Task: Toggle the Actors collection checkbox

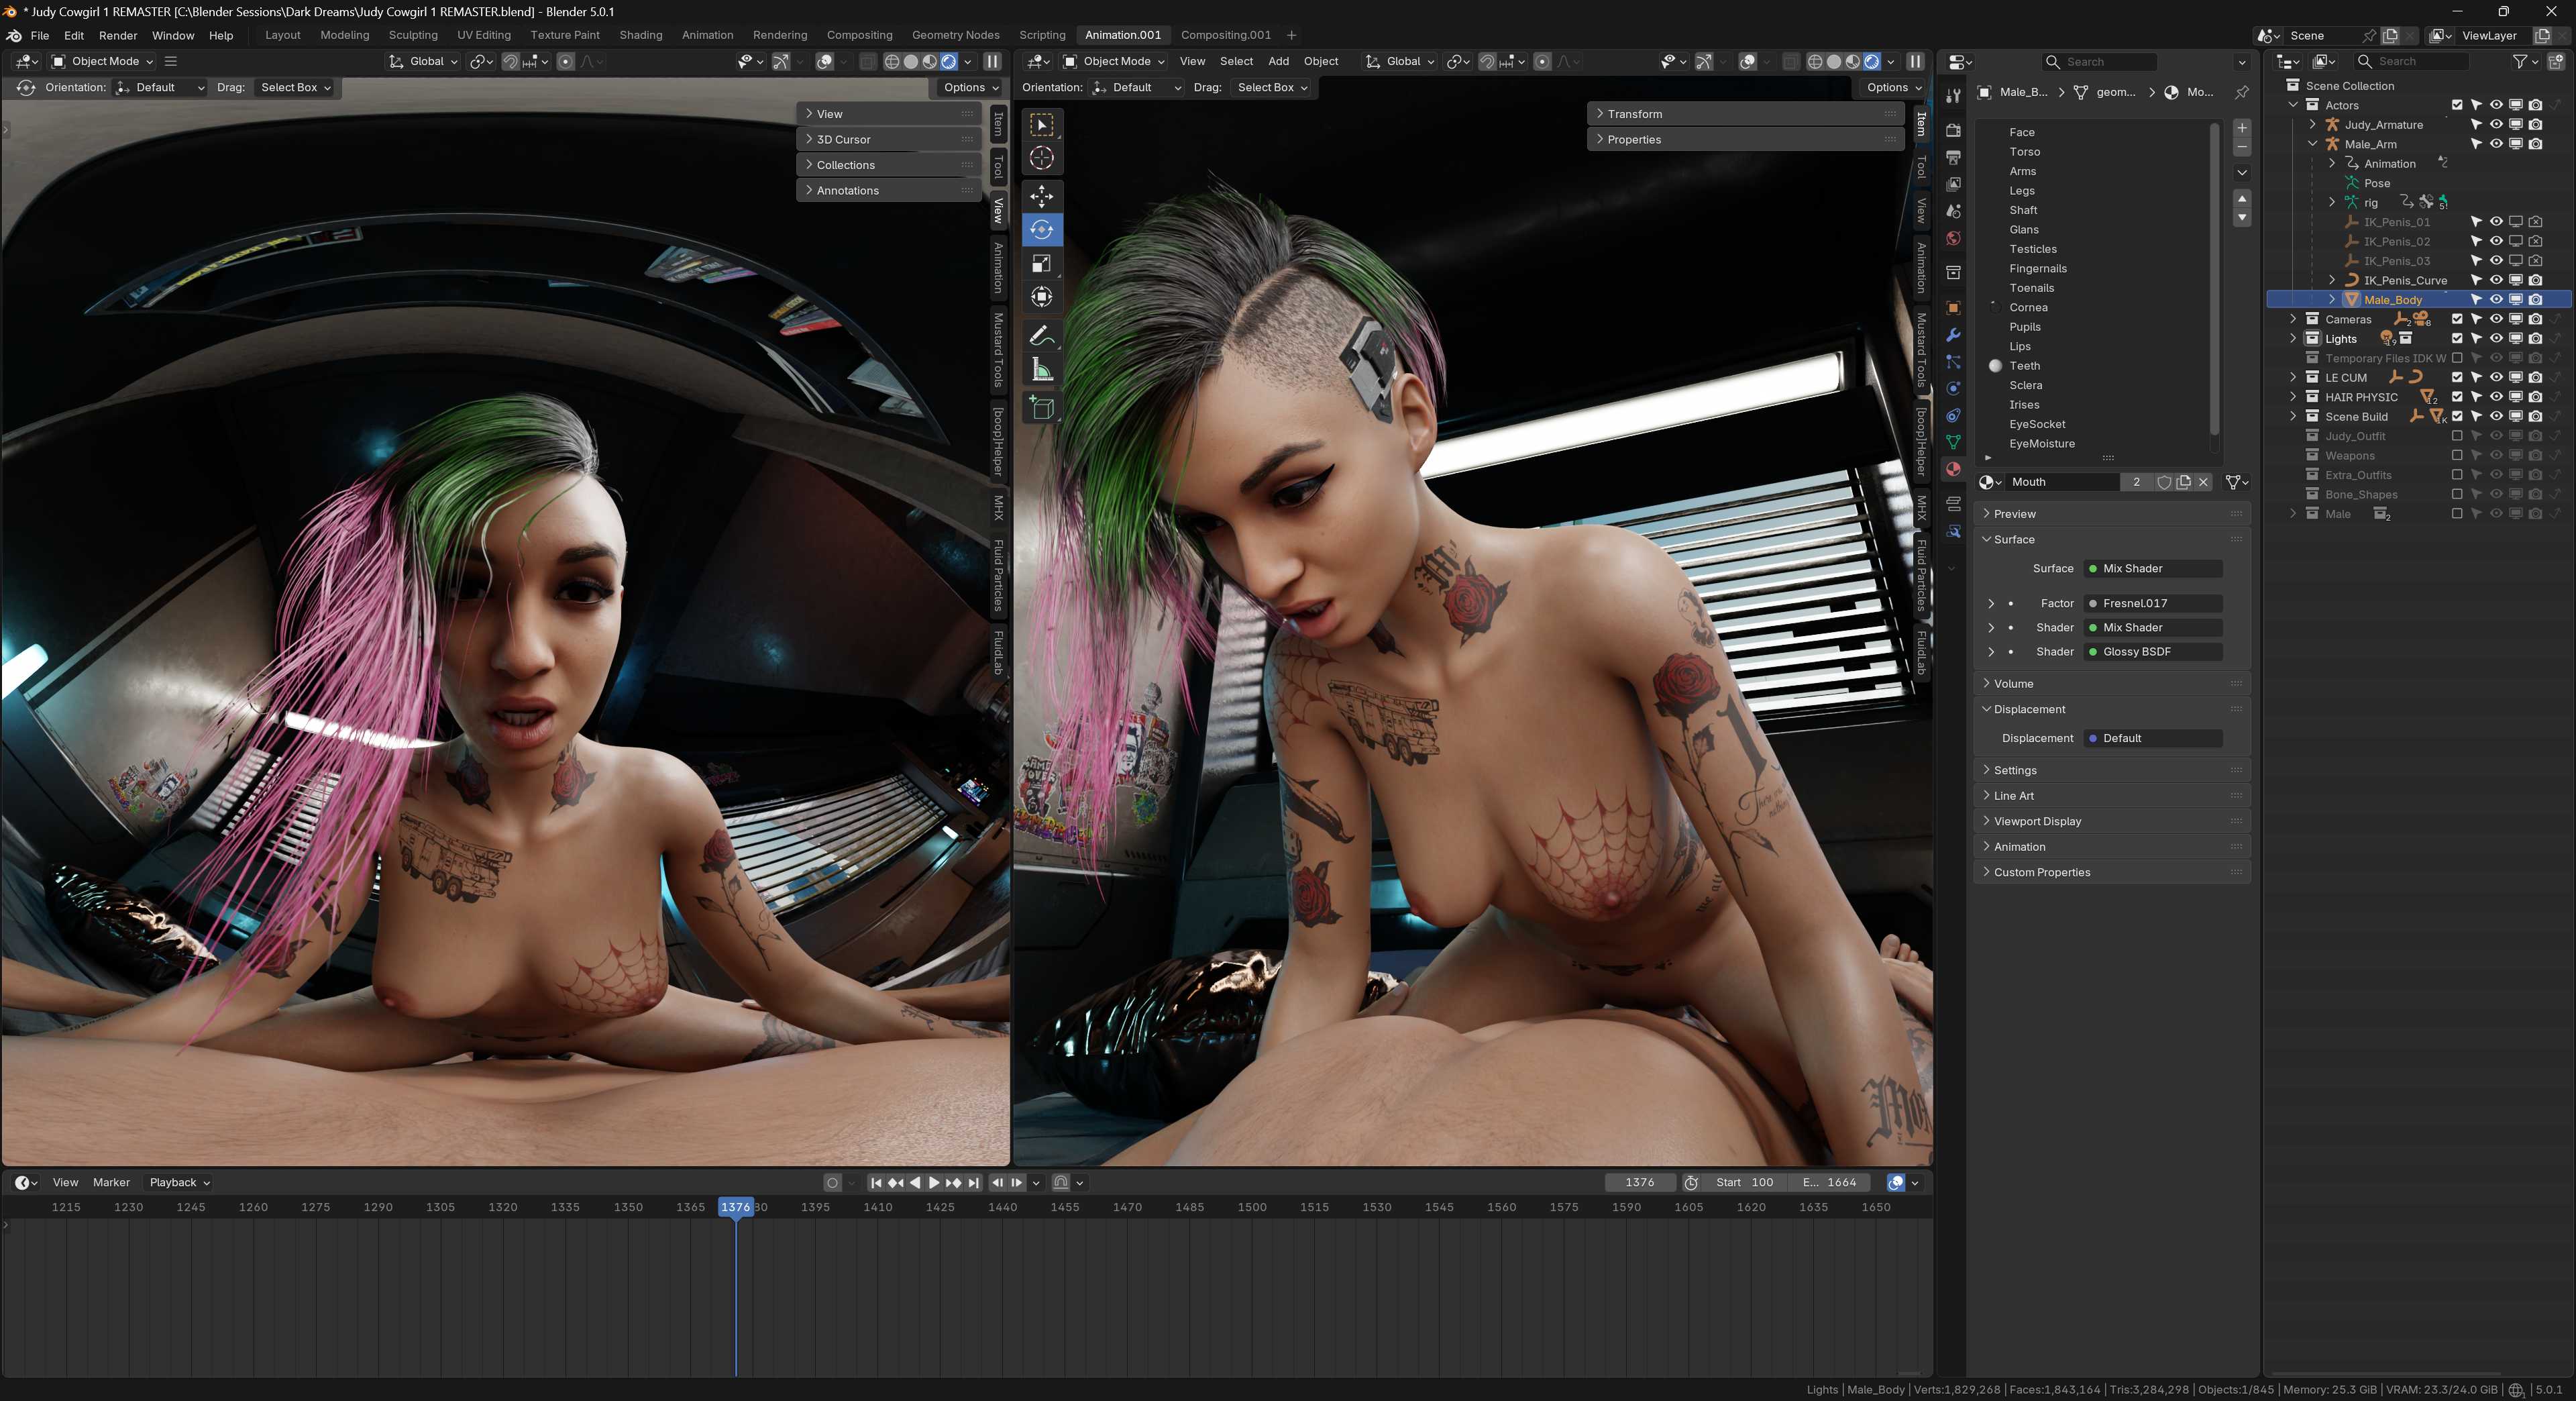Action: pyautogui.click(x=2457, y=105)
